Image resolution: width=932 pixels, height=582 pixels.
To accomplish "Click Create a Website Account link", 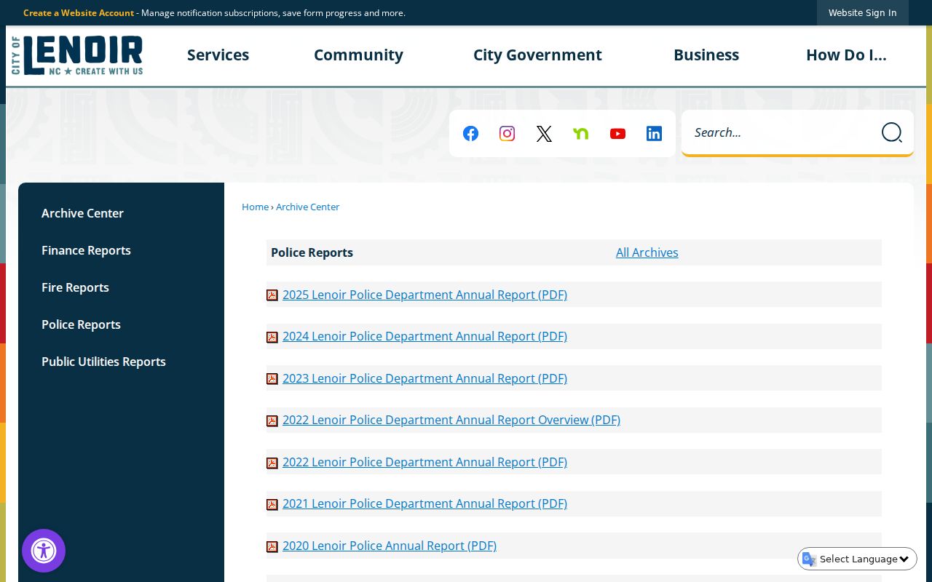I will point(79,12).
